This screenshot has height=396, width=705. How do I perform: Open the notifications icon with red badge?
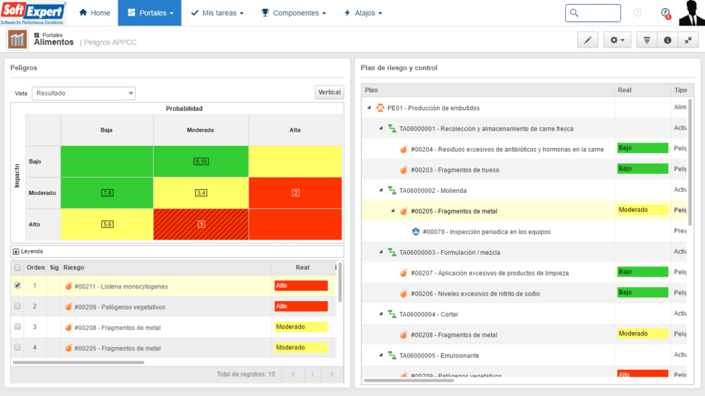664,13
